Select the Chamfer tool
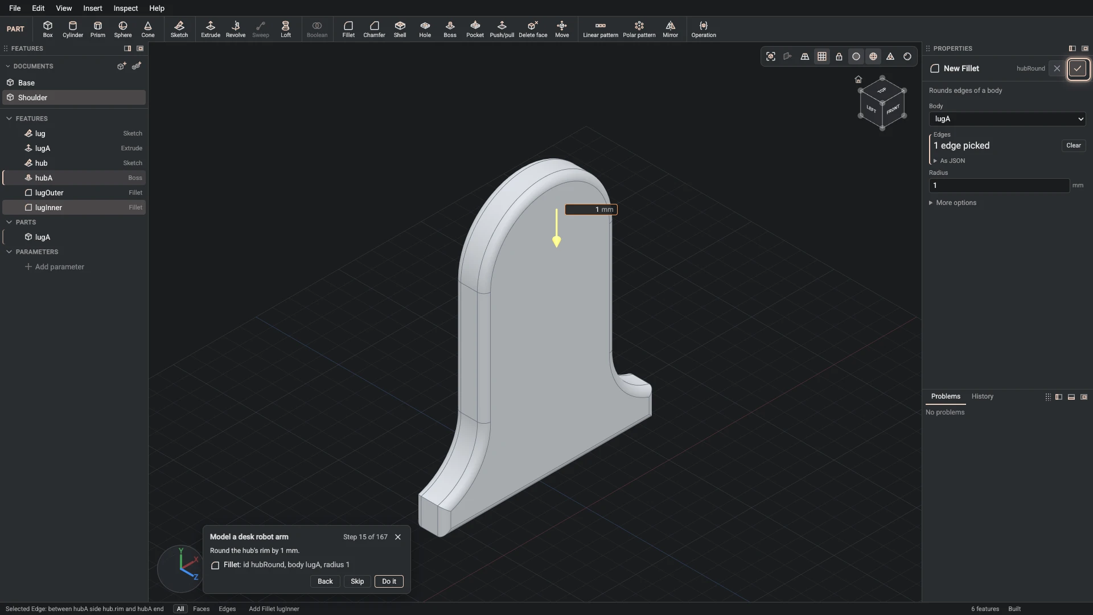The image size is (1093, 615). coord(374,29)
